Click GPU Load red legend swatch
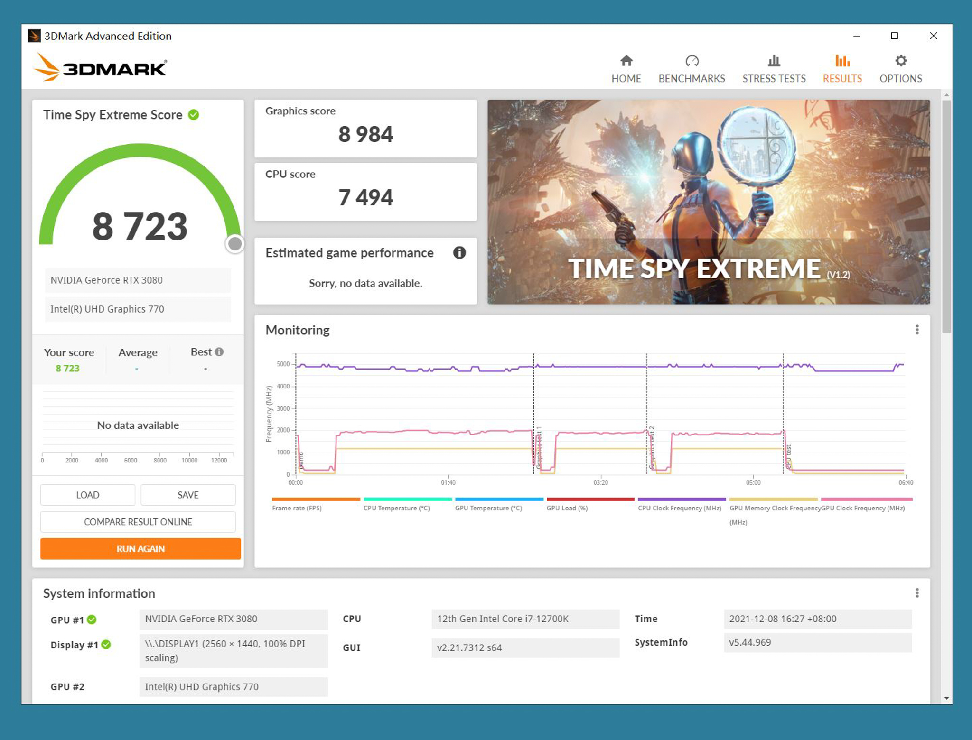Image resolution: width=972 pixels, height=740 pixels. [x=590, y=499]
